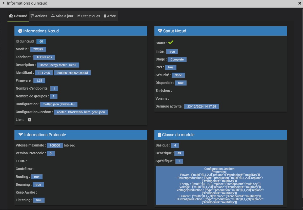Click the clipboard icon in Classe du module header
The width and height of the screenshot is (303, 210).
(159, 135)
